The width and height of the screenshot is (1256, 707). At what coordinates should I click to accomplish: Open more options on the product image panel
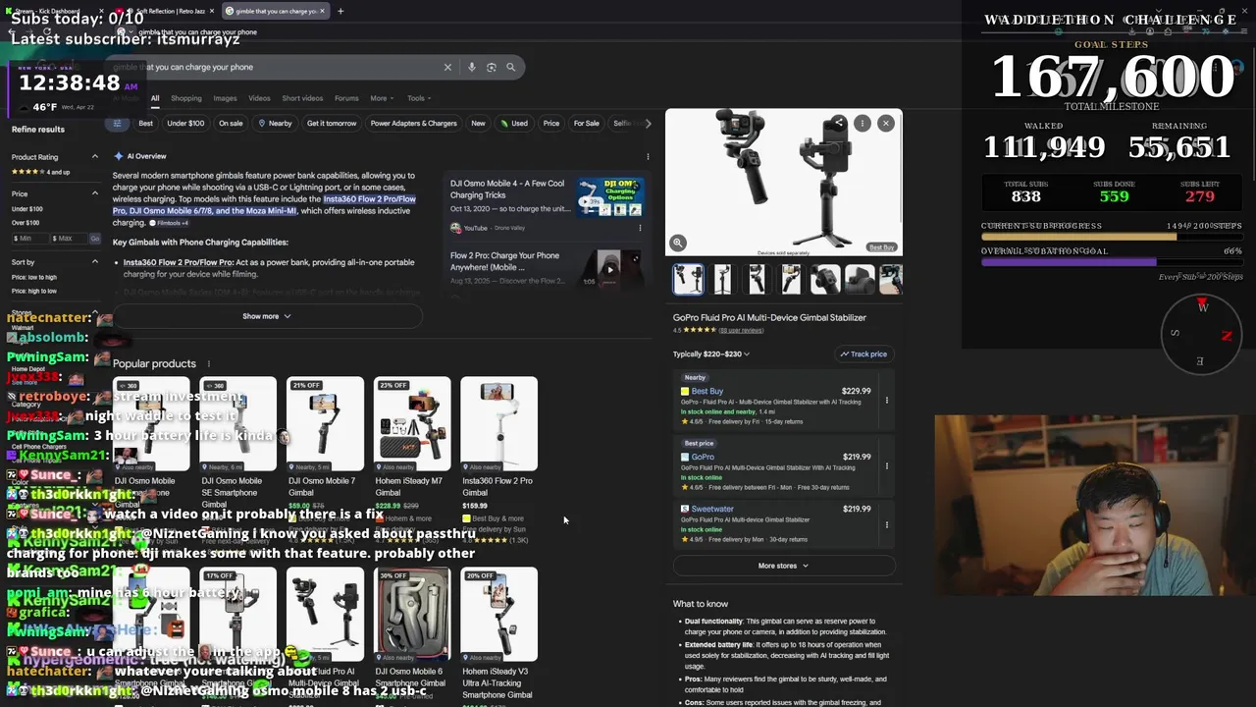(x=862, y=123)
